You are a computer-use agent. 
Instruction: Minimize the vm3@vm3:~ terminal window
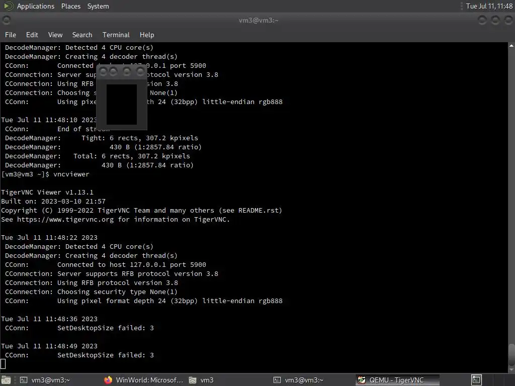pos(482,20)
